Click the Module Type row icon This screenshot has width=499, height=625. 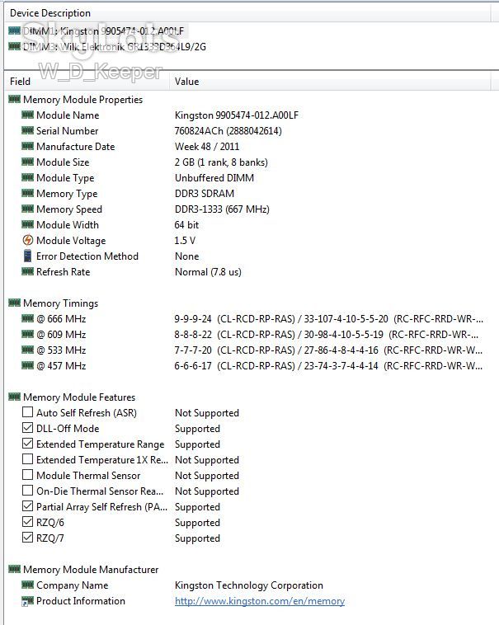pyautogui.click(x=27, y=177)
